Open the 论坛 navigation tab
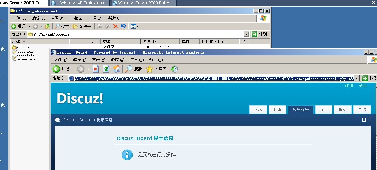The width and height of the screenshot is (377, 170). 258,109
